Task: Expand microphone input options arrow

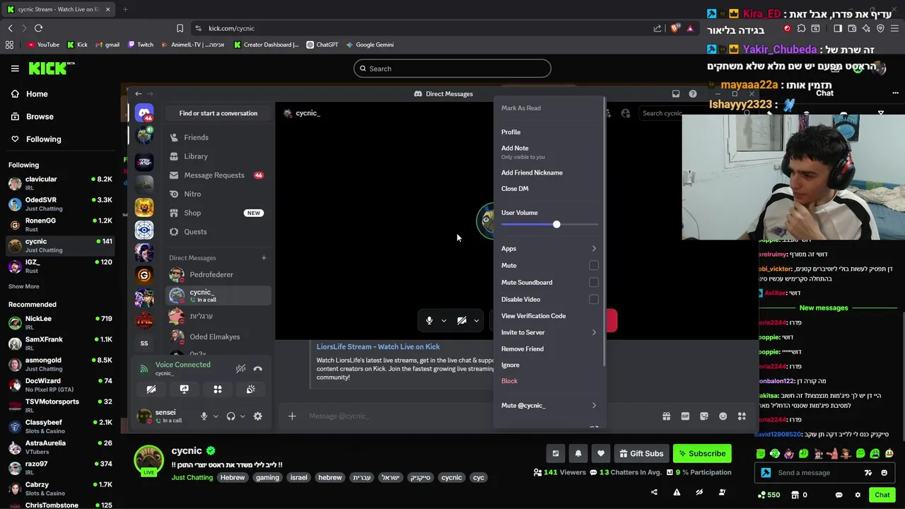Action: [x=216, y=416]
